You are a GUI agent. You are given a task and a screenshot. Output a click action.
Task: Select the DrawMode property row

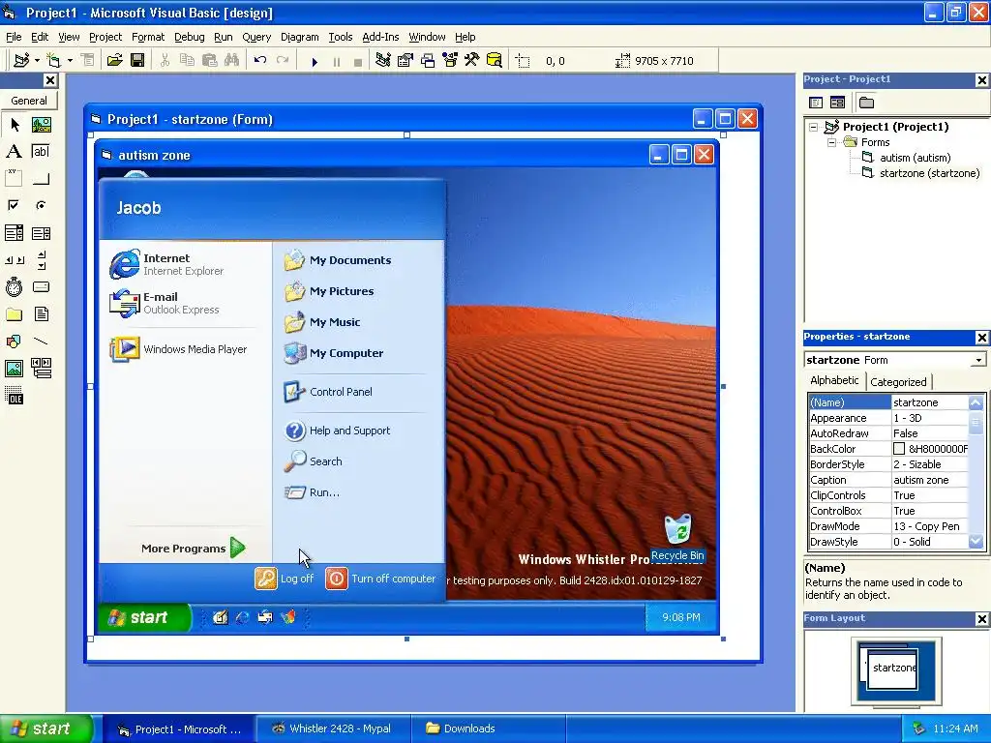pos(888,526)
